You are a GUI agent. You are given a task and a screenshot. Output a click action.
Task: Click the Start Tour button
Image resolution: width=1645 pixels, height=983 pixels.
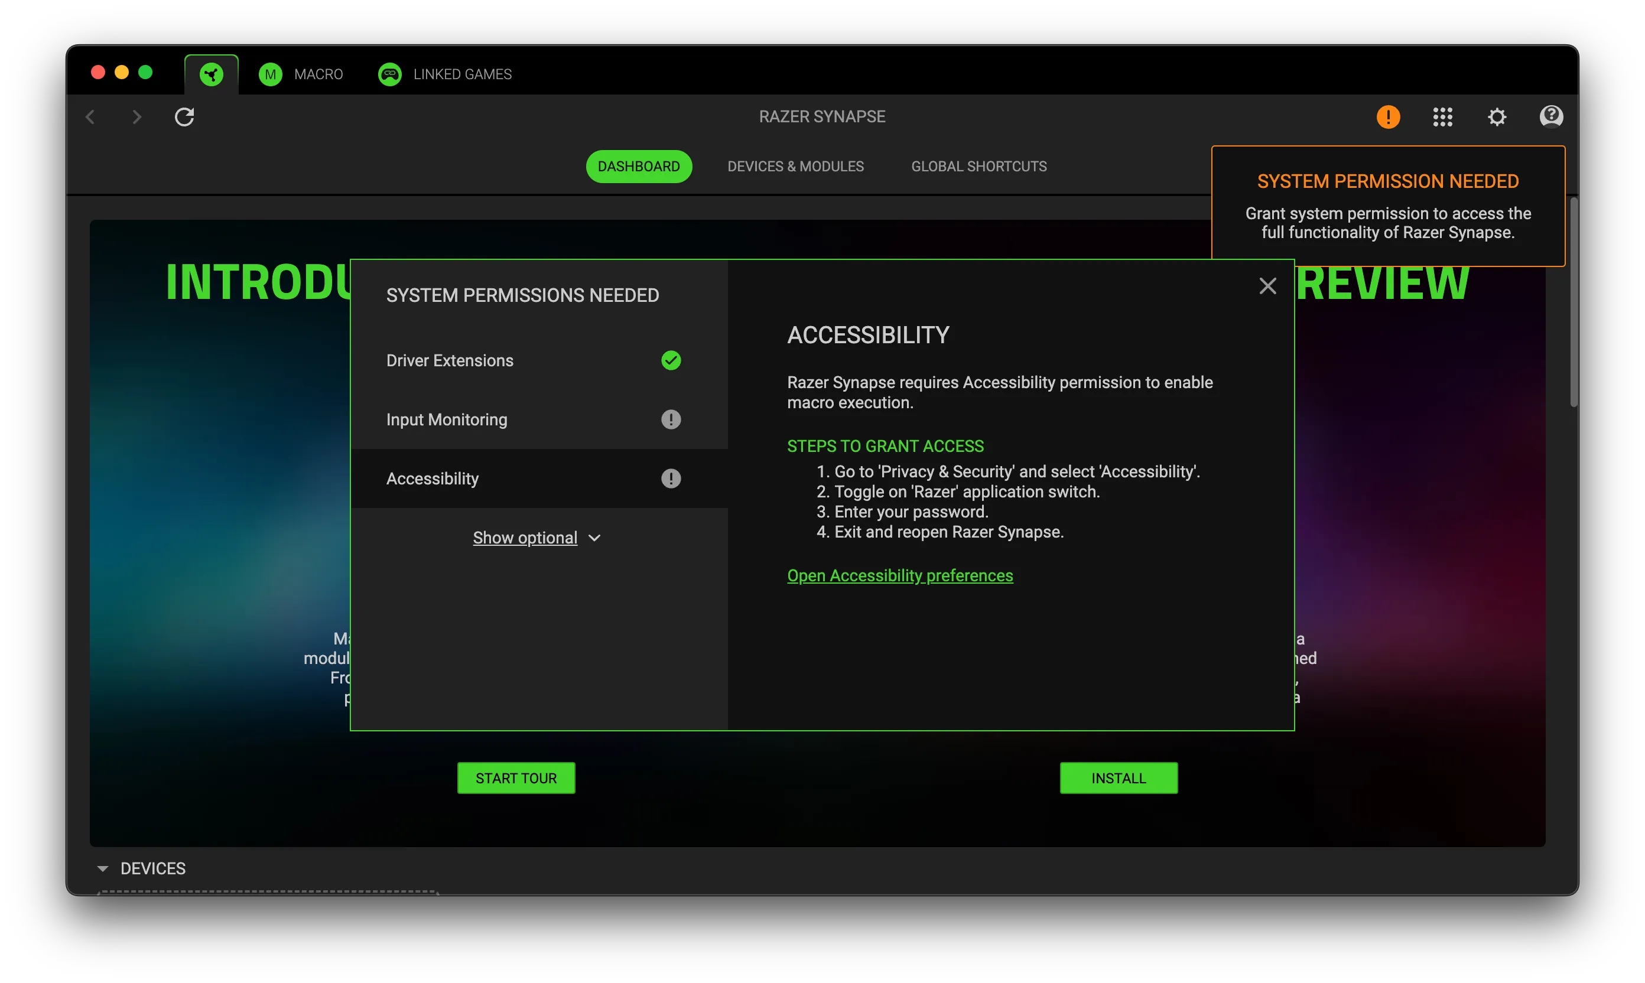point(515,777)
